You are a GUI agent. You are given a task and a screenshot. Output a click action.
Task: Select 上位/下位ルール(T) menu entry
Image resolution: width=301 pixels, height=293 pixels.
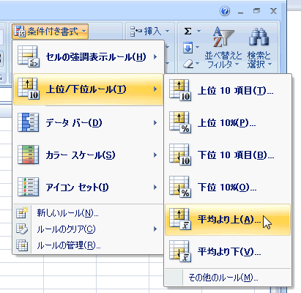pyautogui.click(x=88, y=89)
